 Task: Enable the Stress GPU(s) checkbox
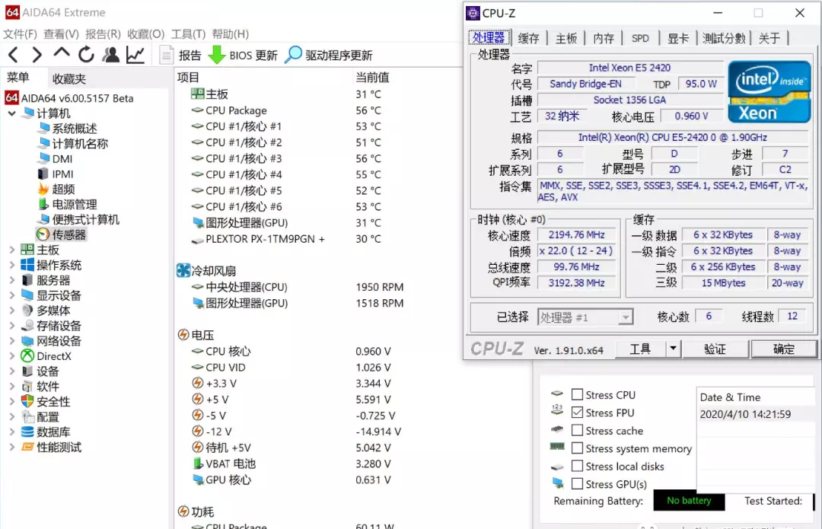pyautogui.click(x=577, y=484)
